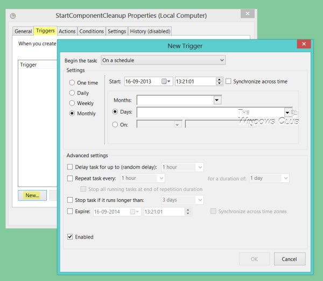Select the Daily schedule option
This screenshot has width=323, height=281.
[x=72, y=93]
